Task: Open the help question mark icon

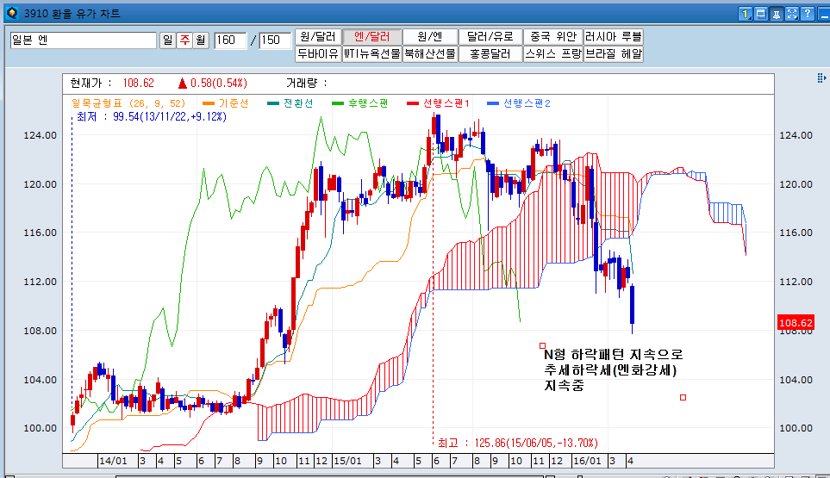Action: [806, 14]
